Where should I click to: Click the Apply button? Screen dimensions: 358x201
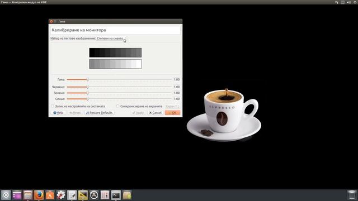tap(138, 113)
